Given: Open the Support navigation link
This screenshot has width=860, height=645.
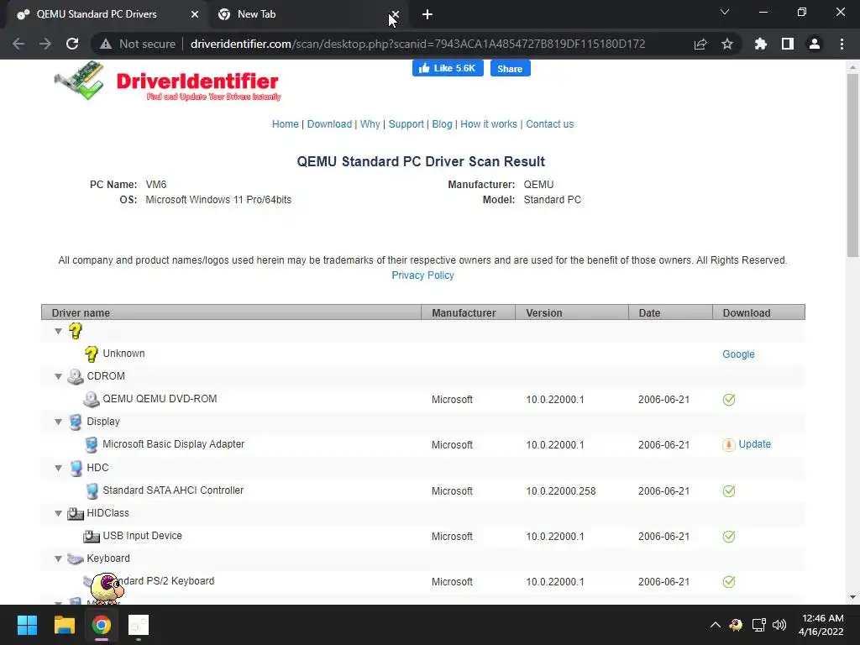Looking at the screenshot, I should (406, 124).
